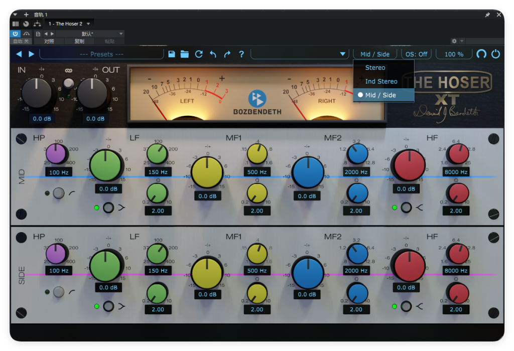Click the MID MF2 blue gain knob
Viewport: 514px width, 351px height.
click(x=308, y=172)
